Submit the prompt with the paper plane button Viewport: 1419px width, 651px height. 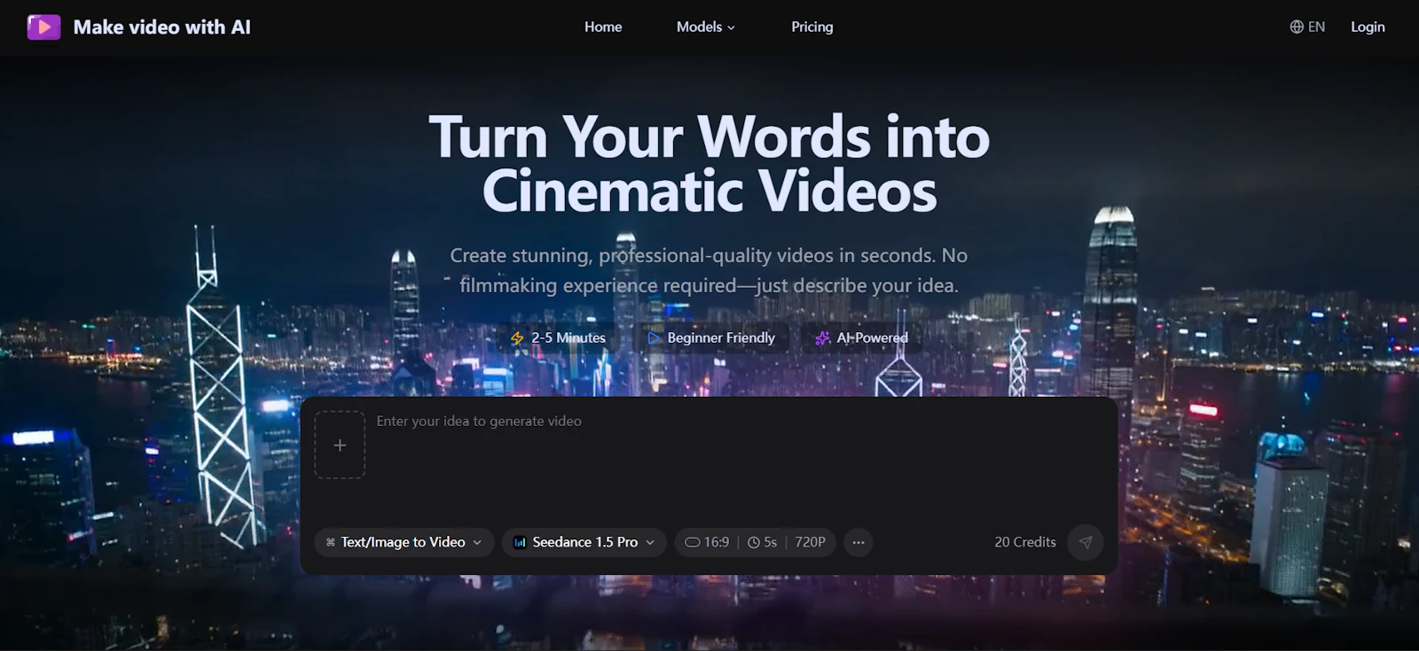click(x=1086, y=542)
